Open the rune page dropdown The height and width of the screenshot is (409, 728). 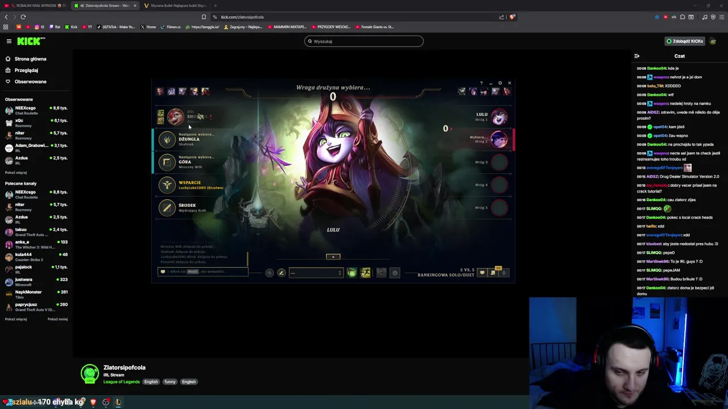click(x=316, y=273)
